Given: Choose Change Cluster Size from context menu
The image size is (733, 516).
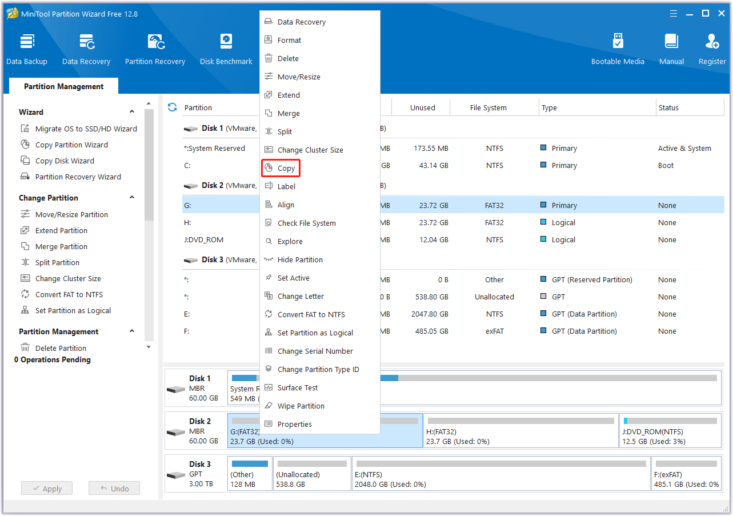Looking at the screenshot, I should (320, 150).
